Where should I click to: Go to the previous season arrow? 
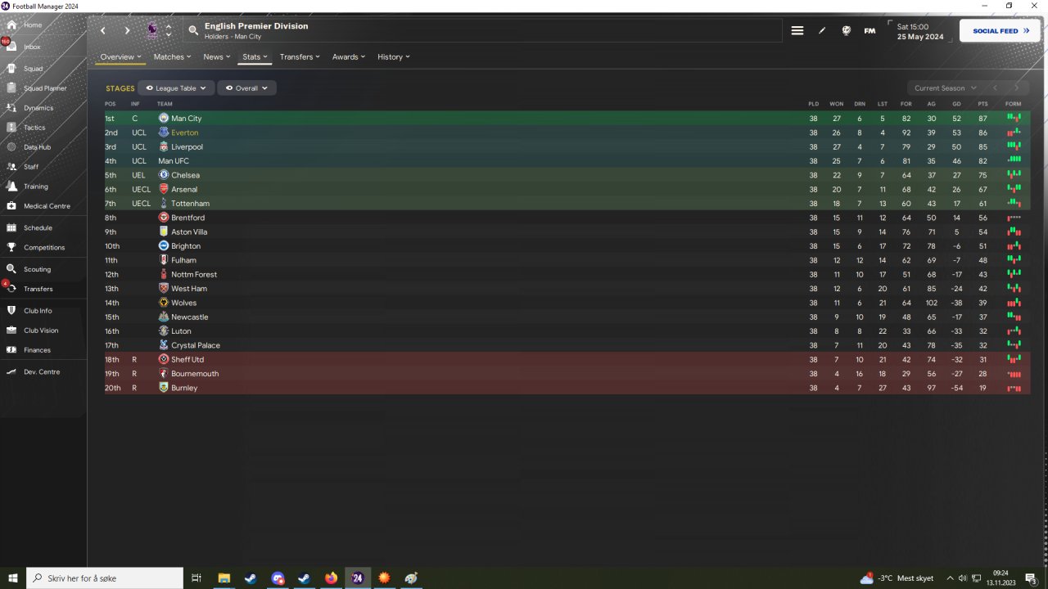point(995,88)
